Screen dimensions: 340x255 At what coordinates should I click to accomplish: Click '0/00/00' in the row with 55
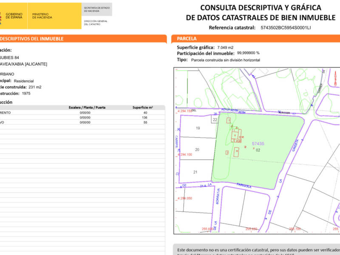point(85,122)
